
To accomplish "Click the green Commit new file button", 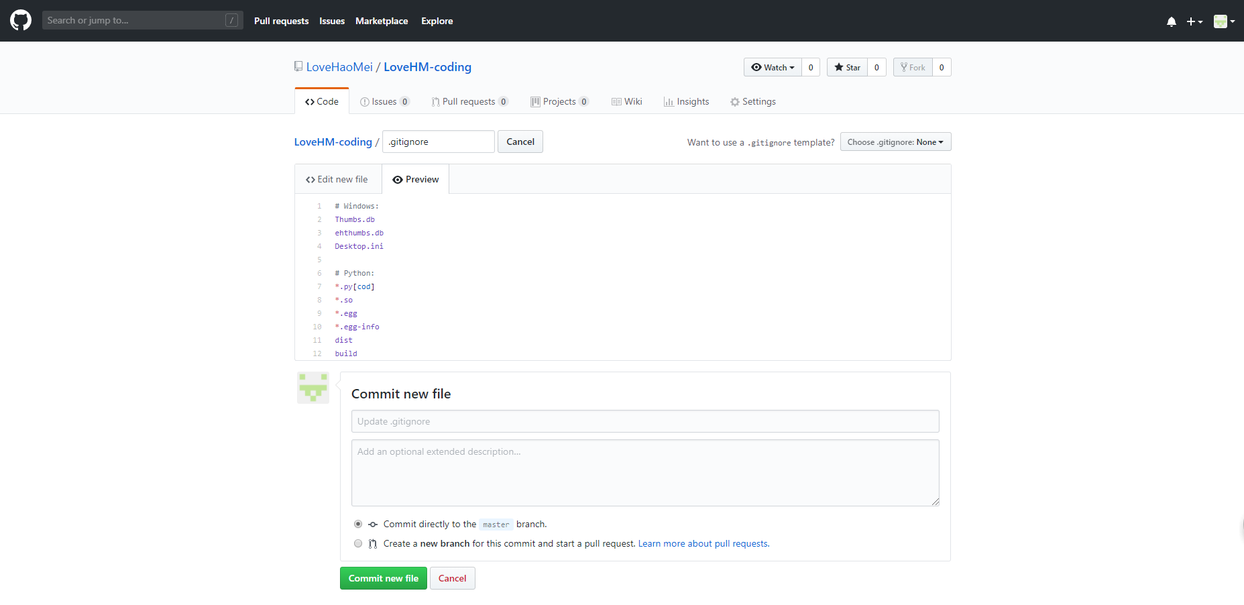I will click(384, 578).
